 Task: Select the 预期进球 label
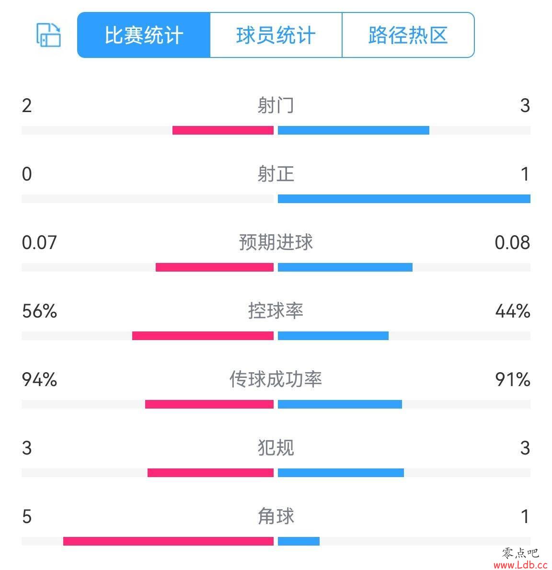[276, 242]
